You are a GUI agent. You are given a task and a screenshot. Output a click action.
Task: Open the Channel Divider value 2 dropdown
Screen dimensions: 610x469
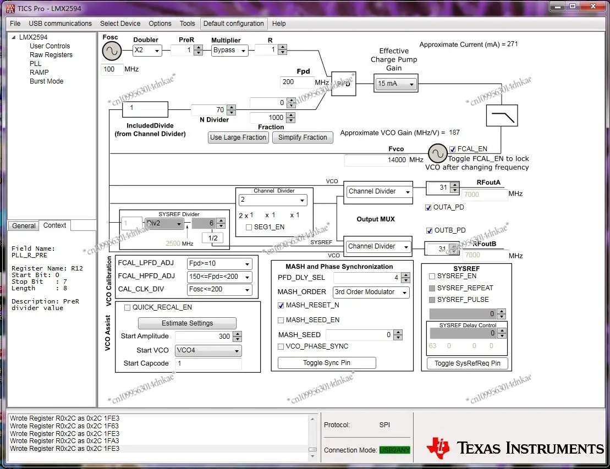(x=273, y=200)
